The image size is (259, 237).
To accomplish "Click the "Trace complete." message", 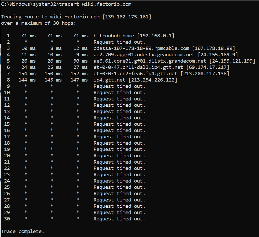I will 23,231.
